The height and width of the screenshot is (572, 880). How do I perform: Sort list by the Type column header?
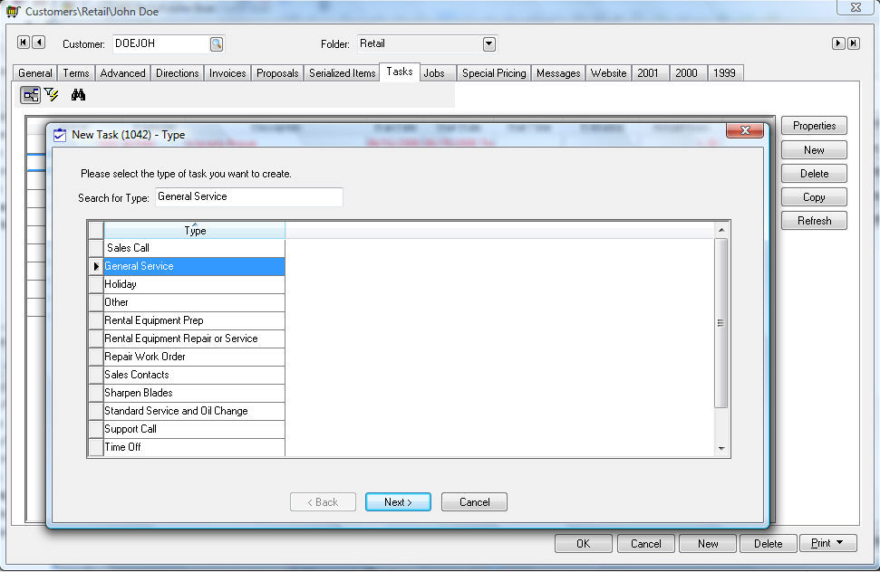pos(195,230)
